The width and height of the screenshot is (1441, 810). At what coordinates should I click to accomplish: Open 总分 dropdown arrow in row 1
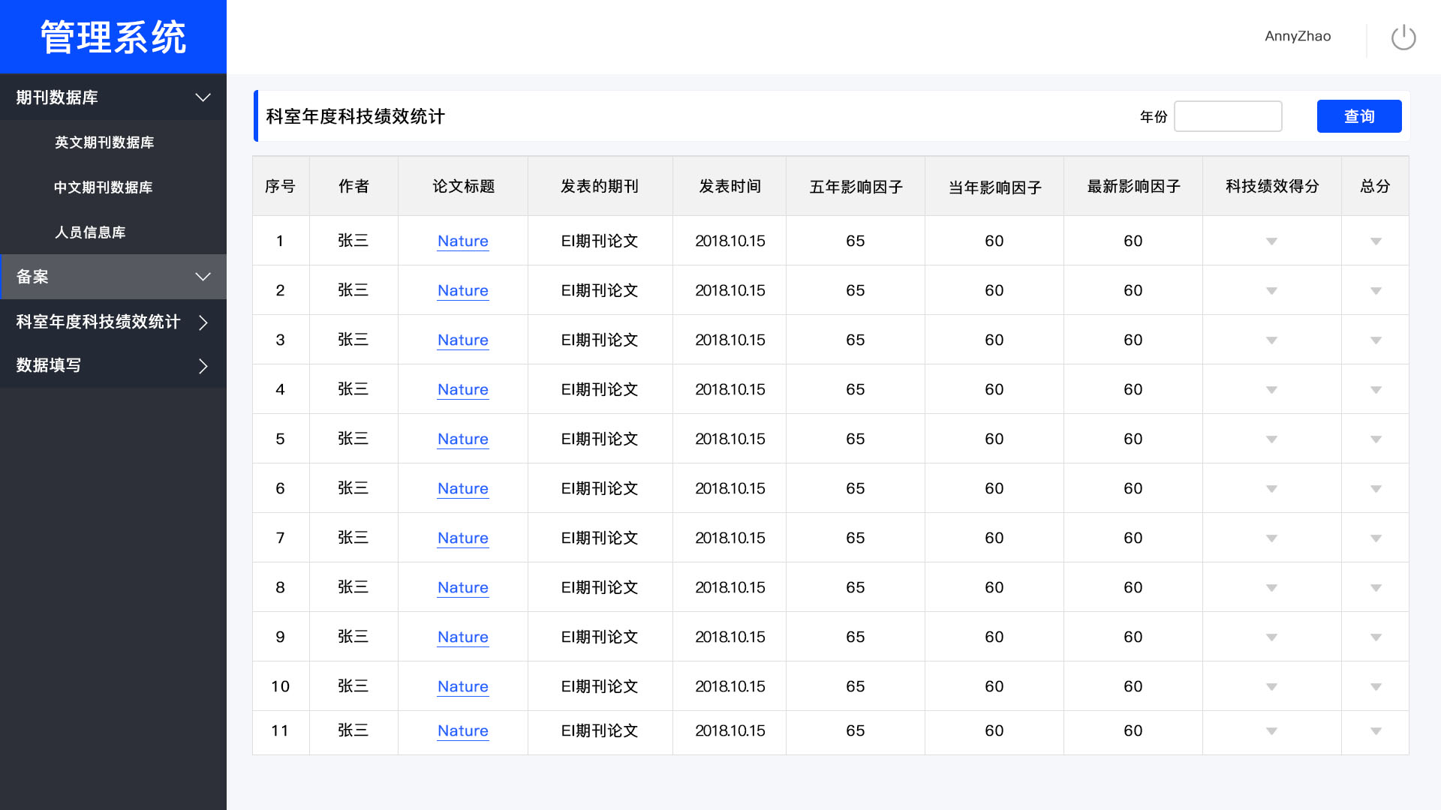pyautogui.click(x=1375, y=241)
